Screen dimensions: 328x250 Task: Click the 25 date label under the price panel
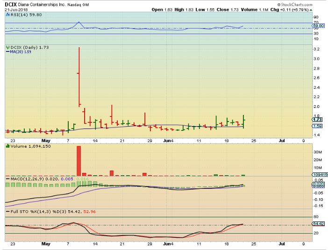(254, 141)
